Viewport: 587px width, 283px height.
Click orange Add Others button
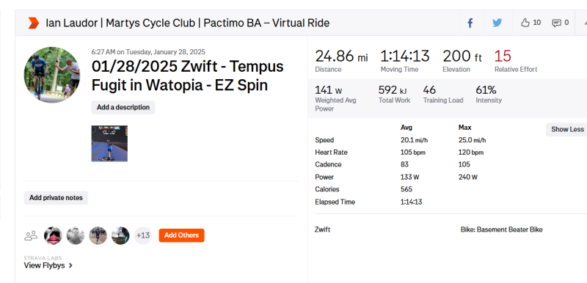click(181, 235)
